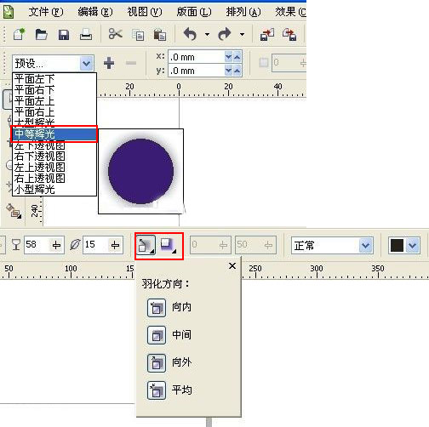
Task: Click the Open folder icon
Action: [x=41, y=35]
